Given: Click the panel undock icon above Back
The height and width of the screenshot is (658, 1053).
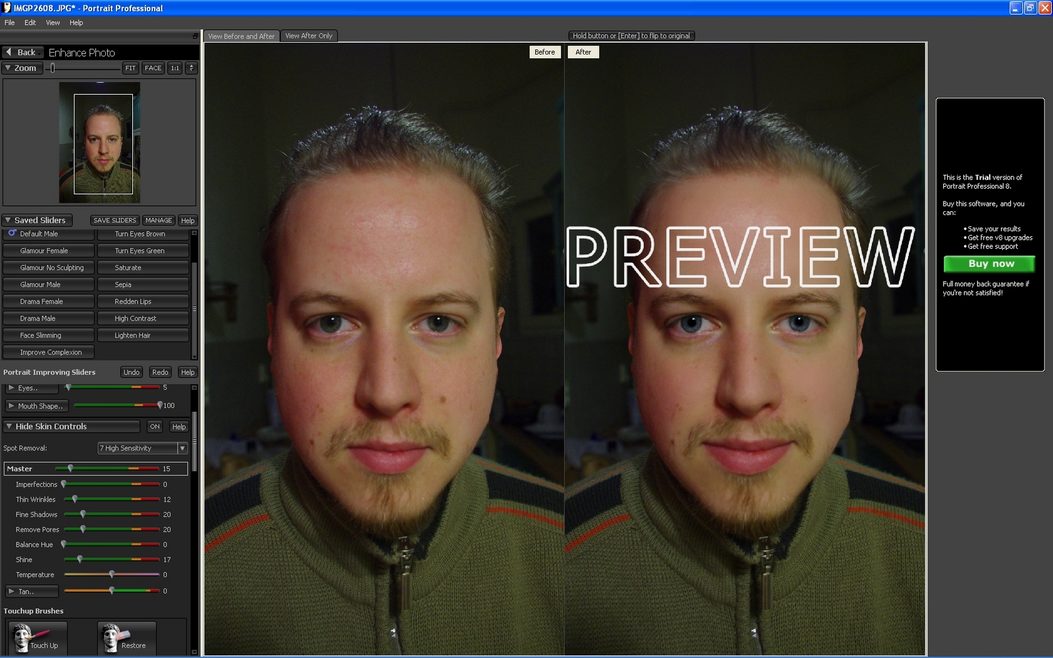Looking at the screenshot, I should [x=195, y=36].
